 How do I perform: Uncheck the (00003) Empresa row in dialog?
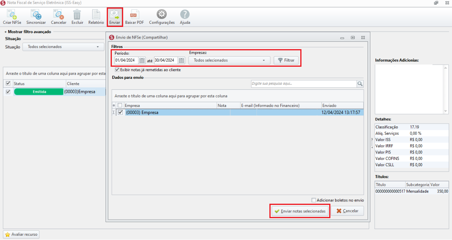[120, 112]
